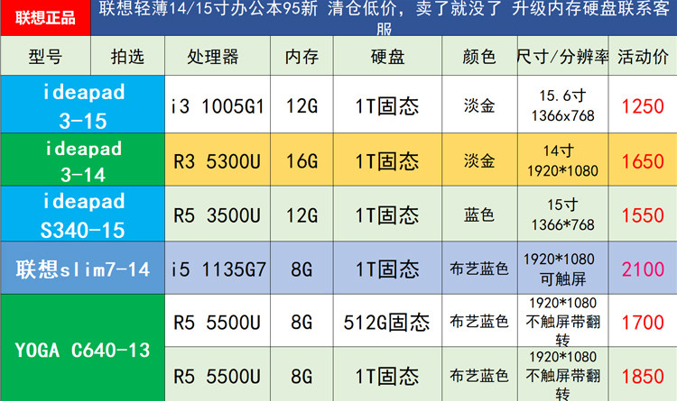The height and width of the screenshot is (401, 677).
Task: Select 不触屏带翻转 cell in the 1700 row
Action: (563, 321)
